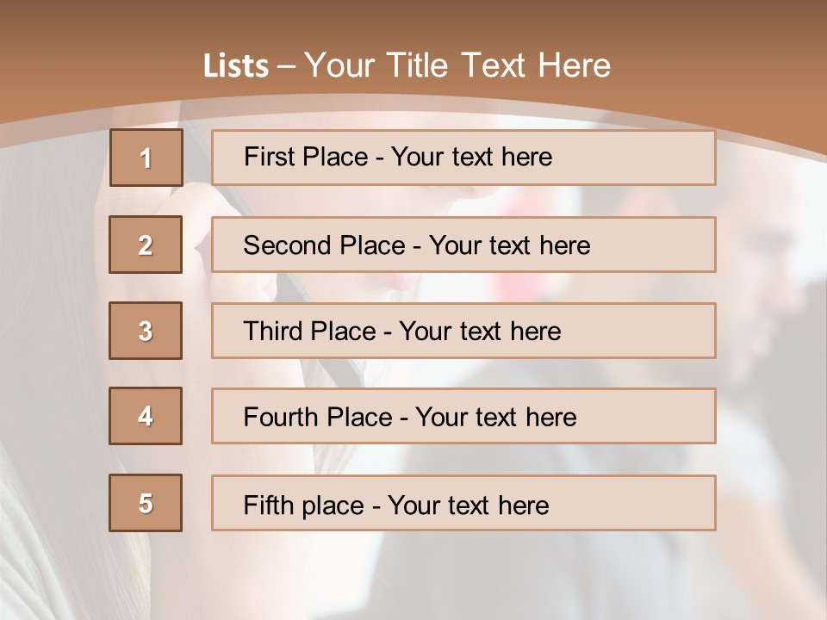Click the number 3 box
This screenshot has height=620, width=827.
(146, 331)
